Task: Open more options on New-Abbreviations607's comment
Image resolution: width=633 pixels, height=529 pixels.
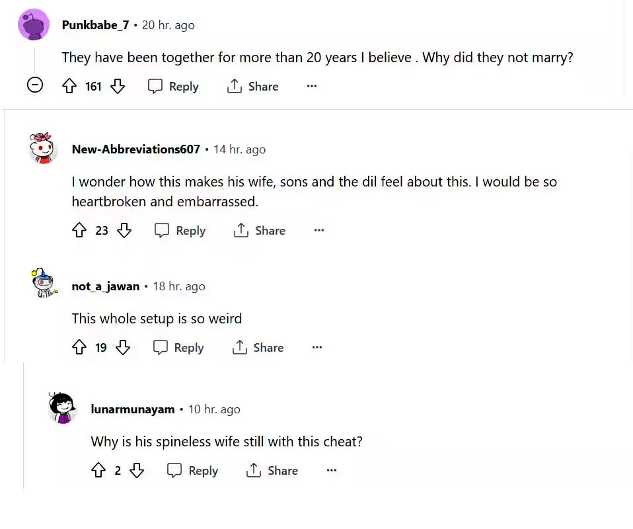Action: click(319, 230)
